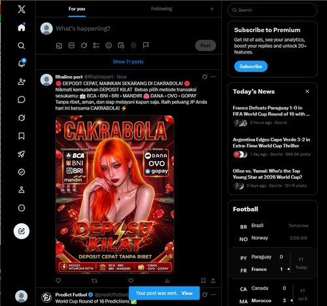Click the Football panel heading
Image resolution: width=327 pixels, height=306 pixels.
pos(245,209)
